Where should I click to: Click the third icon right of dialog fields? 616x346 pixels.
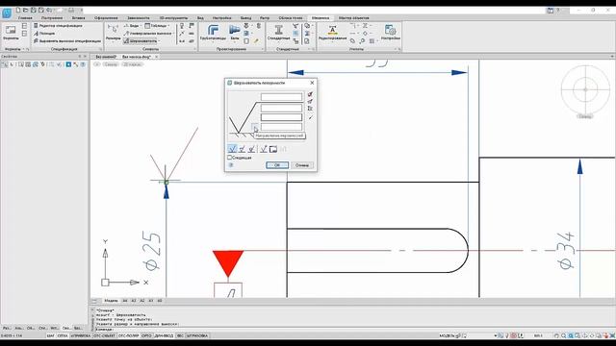[x=310, y=109]
